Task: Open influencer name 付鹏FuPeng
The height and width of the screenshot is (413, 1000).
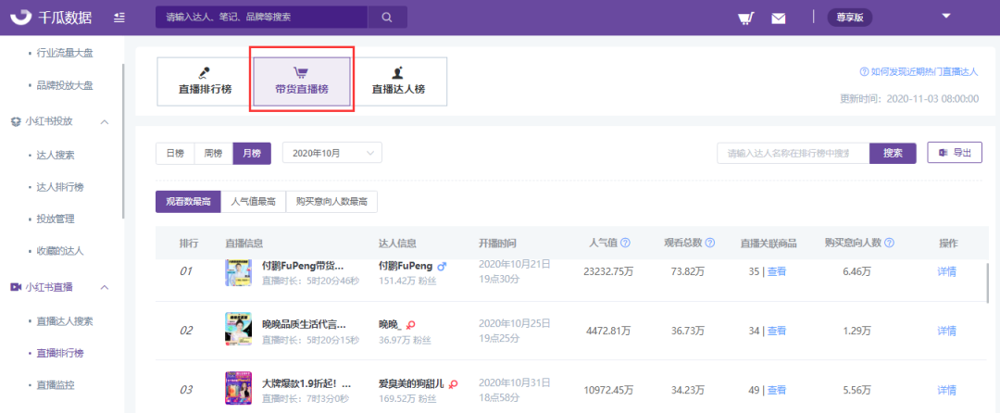Action: (x=406, y=266)
